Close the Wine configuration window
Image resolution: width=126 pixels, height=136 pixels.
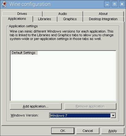click(x=122, y=4)
